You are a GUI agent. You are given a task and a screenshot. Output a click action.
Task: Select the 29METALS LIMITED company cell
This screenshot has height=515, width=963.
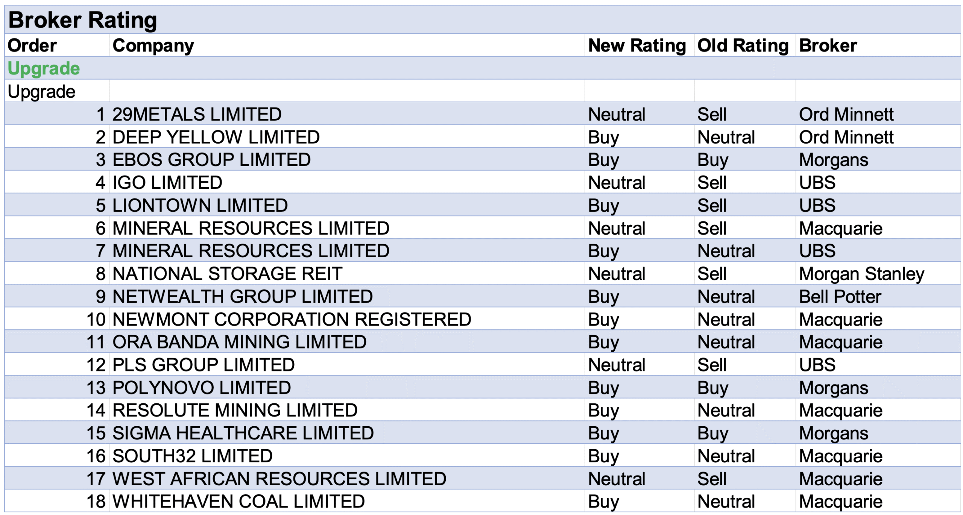click(x=197, y=114)
